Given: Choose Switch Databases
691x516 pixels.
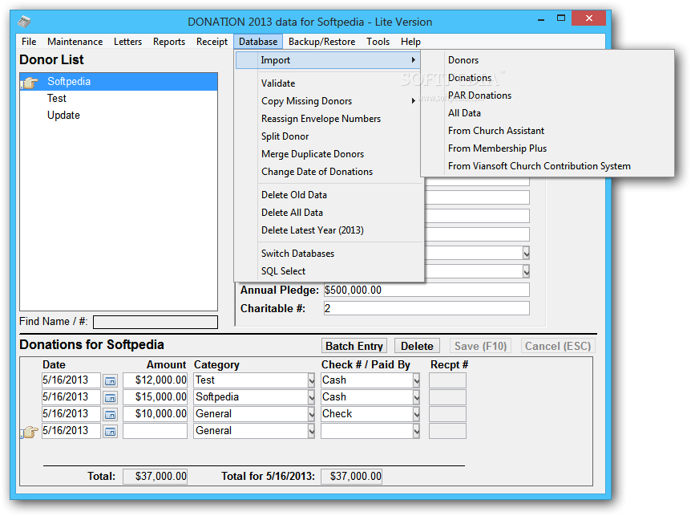Looking at the screenshot, I should [329, 254].
